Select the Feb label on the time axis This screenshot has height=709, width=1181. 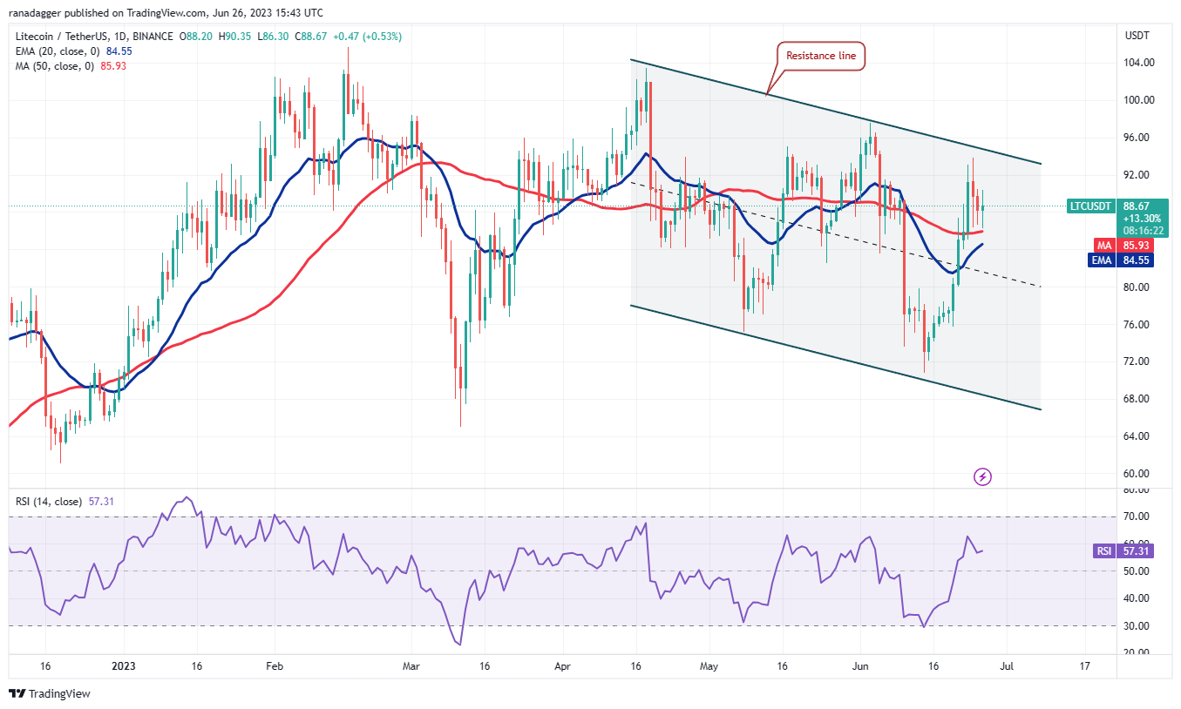point(274,665)
